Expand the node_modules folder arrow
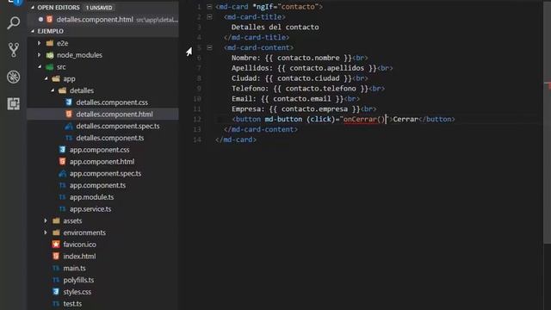 (39, 55)
